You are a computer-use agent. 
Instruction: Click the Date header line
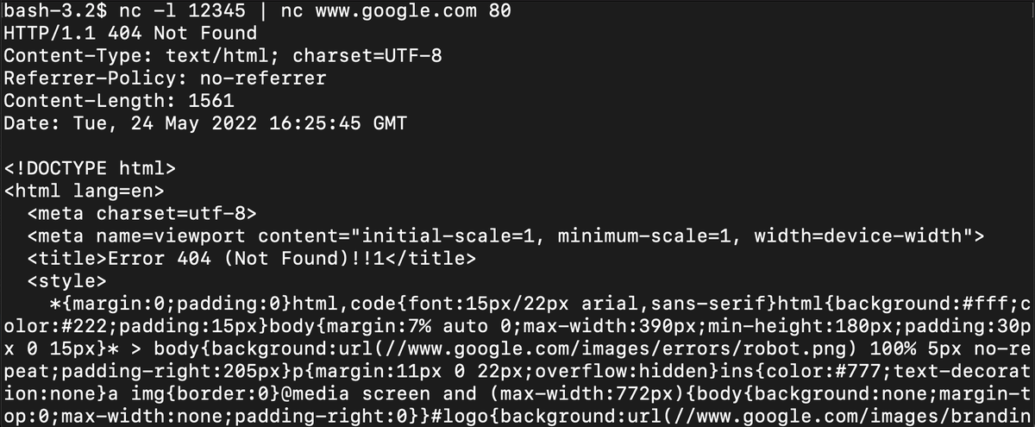pos(206,123)
